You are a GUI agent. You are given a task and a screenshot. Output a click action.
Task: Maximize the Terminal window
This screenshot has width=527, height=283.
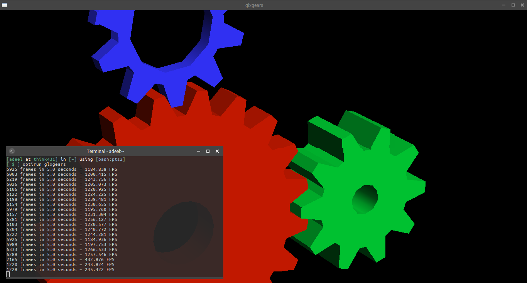coord(208,151)
